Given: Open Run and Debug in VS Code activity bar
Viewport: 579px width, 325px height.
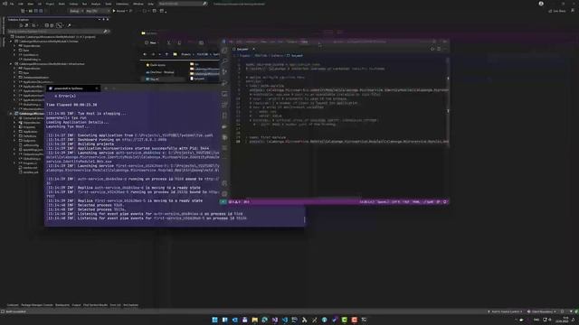Looking at the screenshot, I should click(x=224, y=83).
